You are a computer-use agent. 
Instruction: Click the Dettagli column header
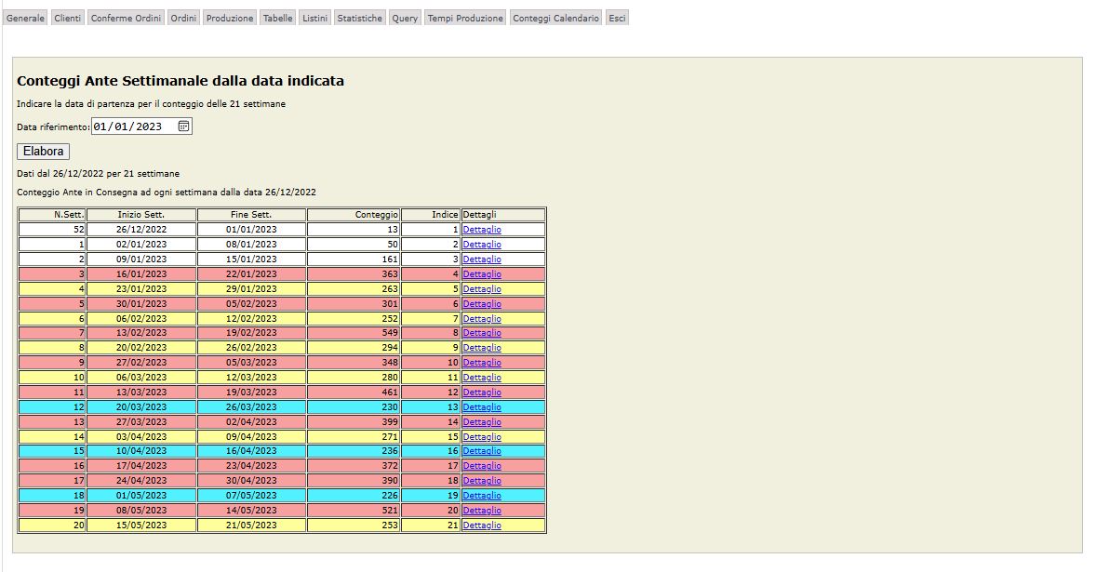pyautogui.click(x=503, y=215)
